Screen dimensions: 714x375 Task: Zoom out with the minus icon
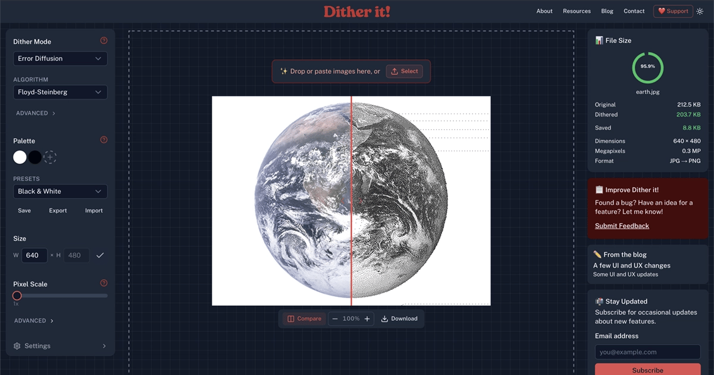tap(335, 318)
